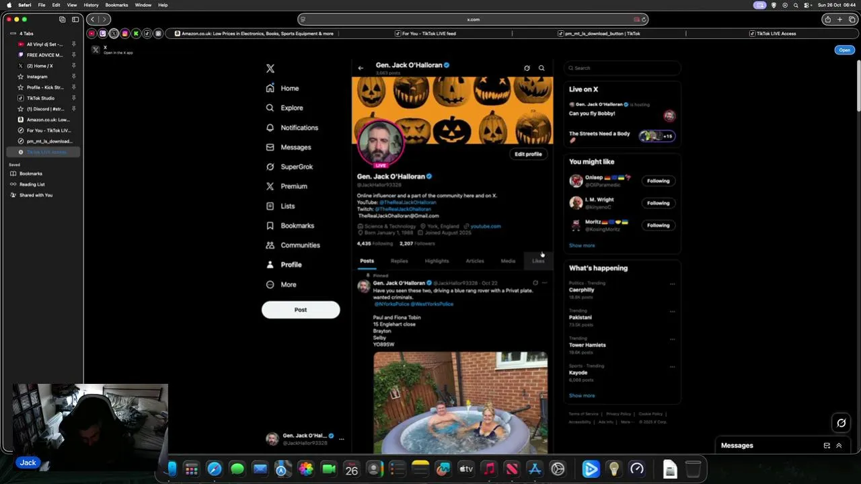Unpin the Instagram sidebar tab

tap(74, 77)
